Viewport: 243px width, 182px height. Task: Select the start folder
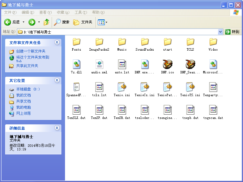coord(168,44)
